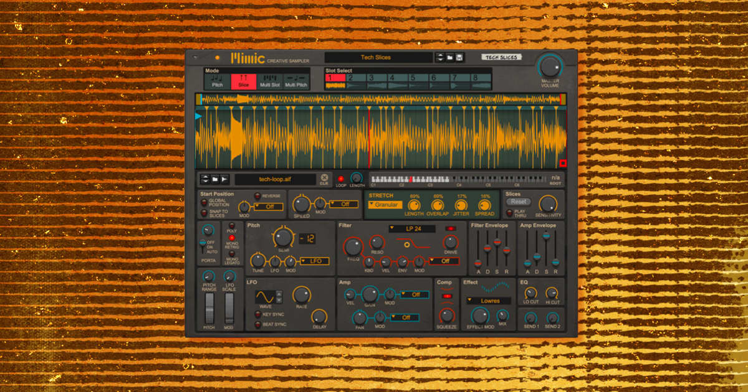748x392 pixels.
Task: Click the sample preview play icon
Action: coord(225,178)
